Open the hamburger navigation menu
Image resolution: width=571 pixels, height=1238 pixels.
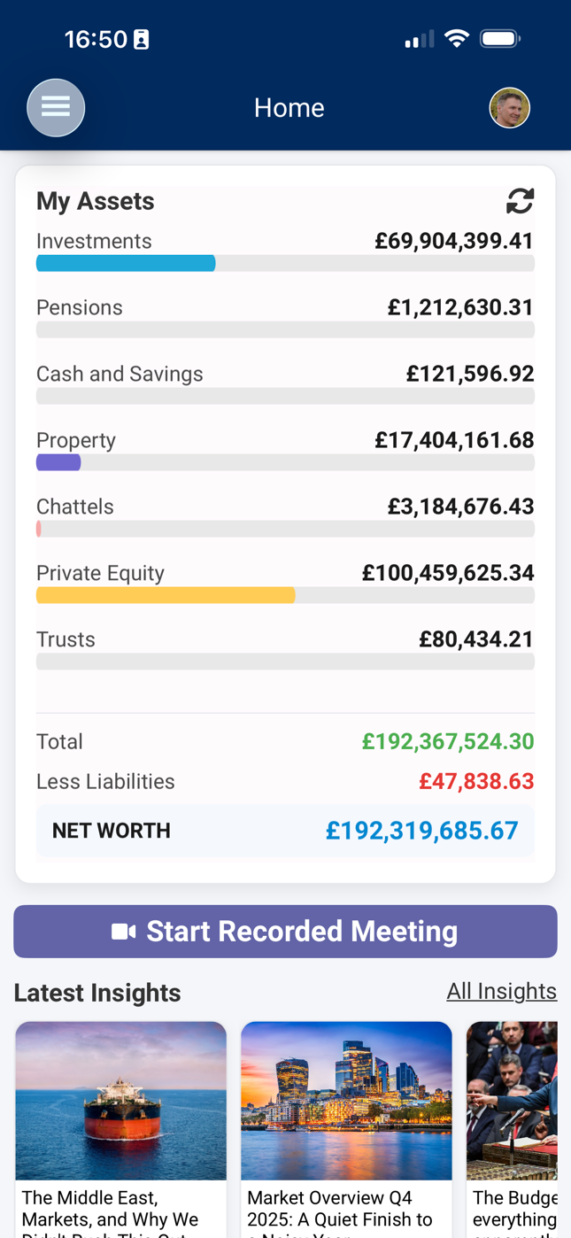click(56, 106)
